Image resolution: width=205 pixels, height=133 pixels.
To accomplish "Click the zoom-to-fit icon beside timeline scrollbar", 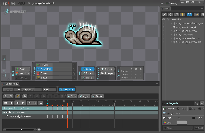I will click(x=39, y=129).
